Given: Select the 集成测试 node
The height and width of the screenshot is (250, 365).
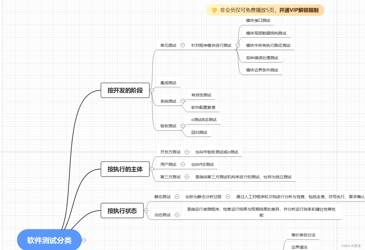Looking at the screenshot, I should point(168,83).
